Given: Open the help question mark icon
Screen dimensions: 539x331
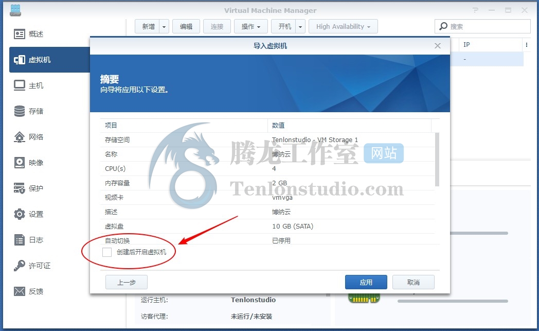Looking at the screenshot, I should pyautogui.click(x=475, y=10).
